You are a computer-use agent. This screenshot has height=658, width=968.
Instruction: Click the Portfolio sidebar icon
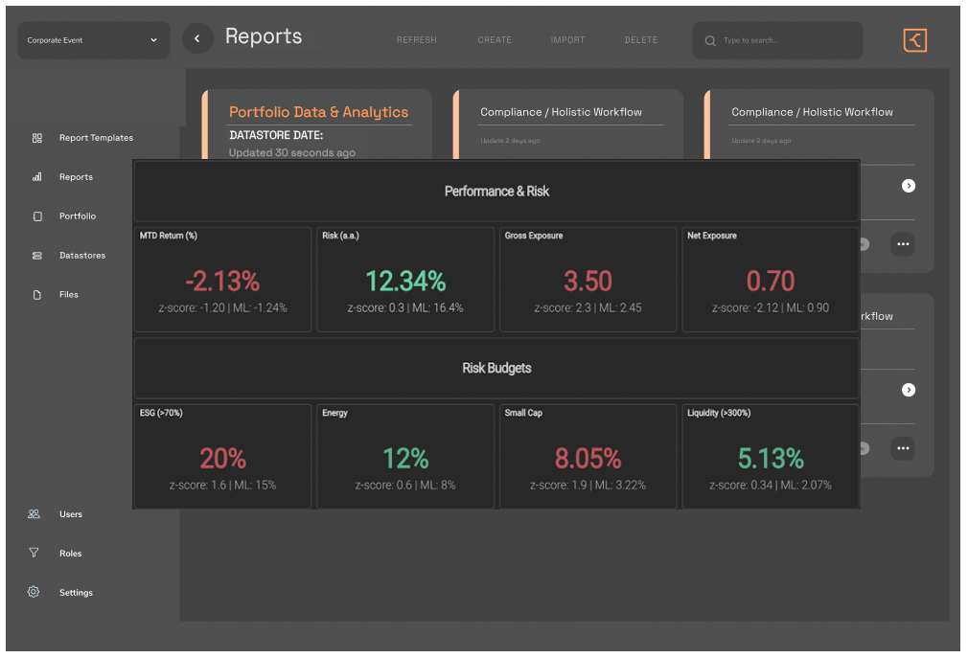[x=37, y=216]
